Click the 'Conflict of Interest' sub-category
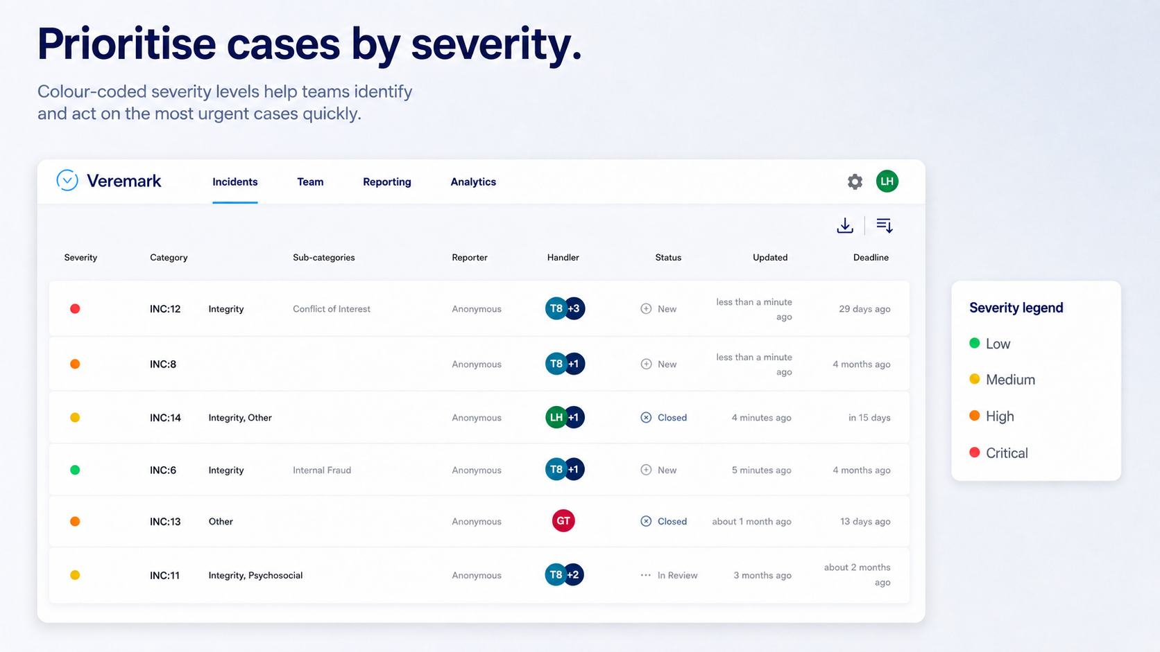1160x652 pixels. click(x=332, y=308)
